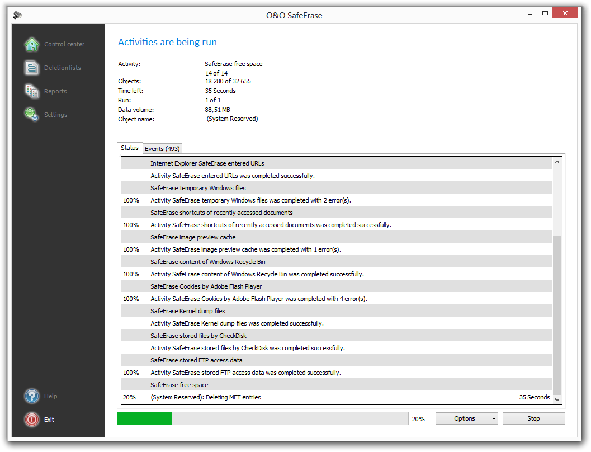This screenshot has width=591, height=452.
Task: Close the O&O SafeErase window
Action: pyautogui.click(x=565, y=13)
